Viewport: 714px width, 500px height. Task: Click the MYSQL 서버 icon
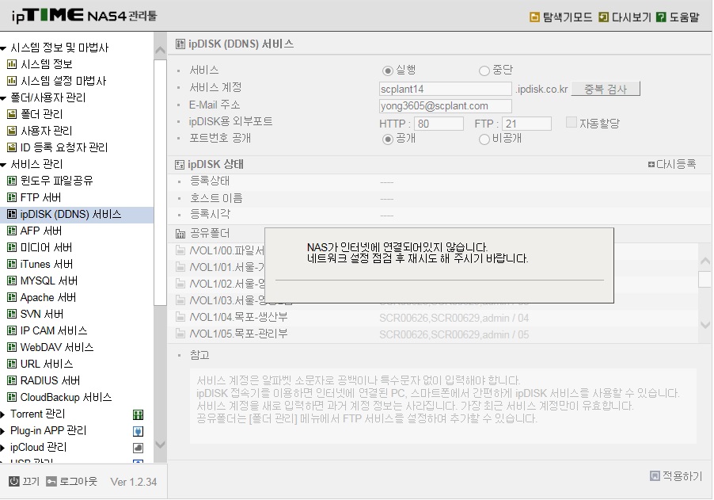[x=12, y=281]
